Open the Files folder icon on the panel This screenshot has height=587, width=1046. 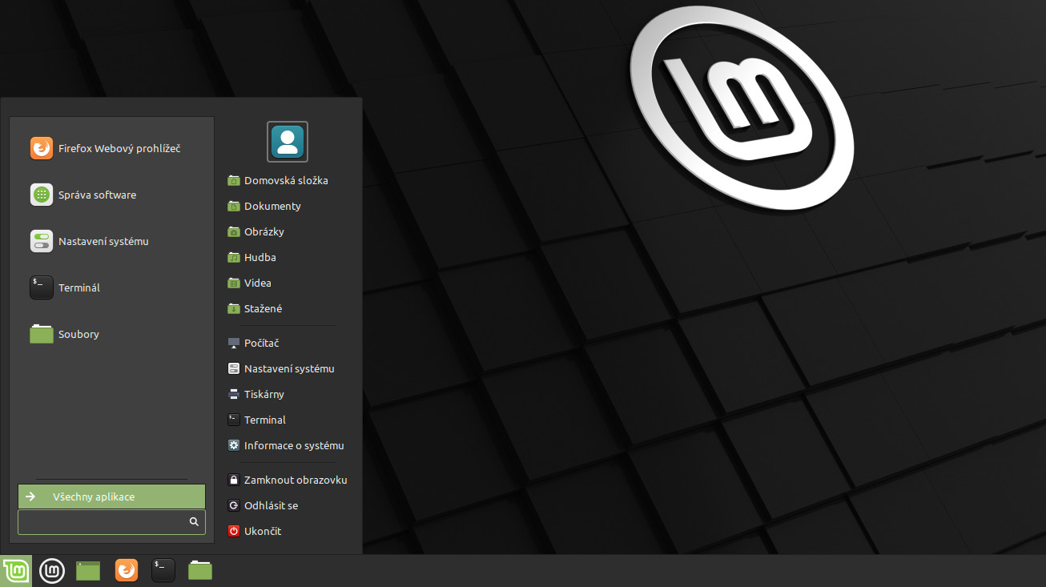[x=200, y=570]
